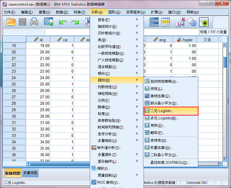Click the Print icon in toolbar

34,22
